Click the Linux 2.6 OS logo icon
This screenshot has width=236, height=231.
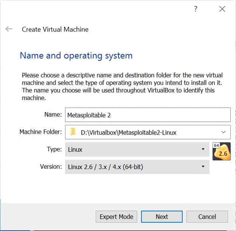point(221,151)
